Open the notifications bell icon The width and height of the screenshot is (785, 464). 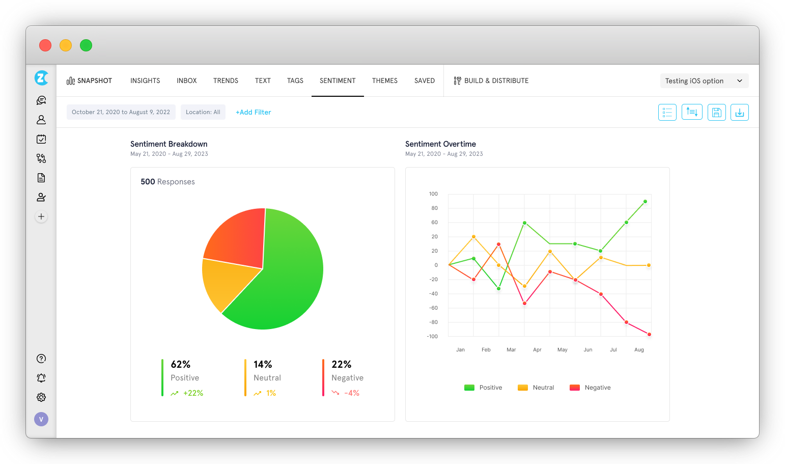pos(41,377)
